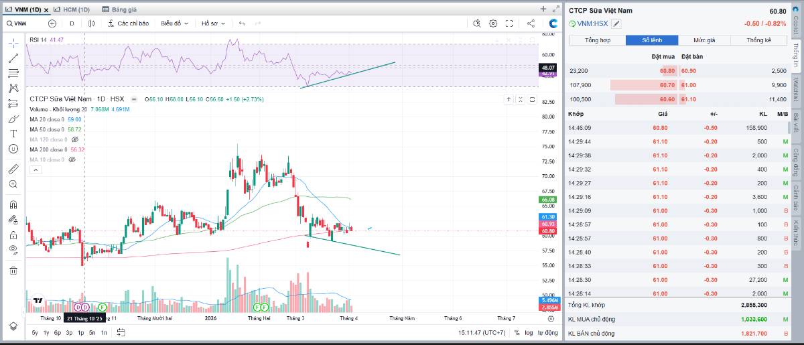Set the 6p time range

pyautogui.click(x=58, y=332)
